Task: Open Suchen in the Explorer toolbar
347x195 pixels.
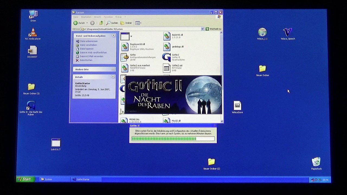Action: tap(112, 23)
